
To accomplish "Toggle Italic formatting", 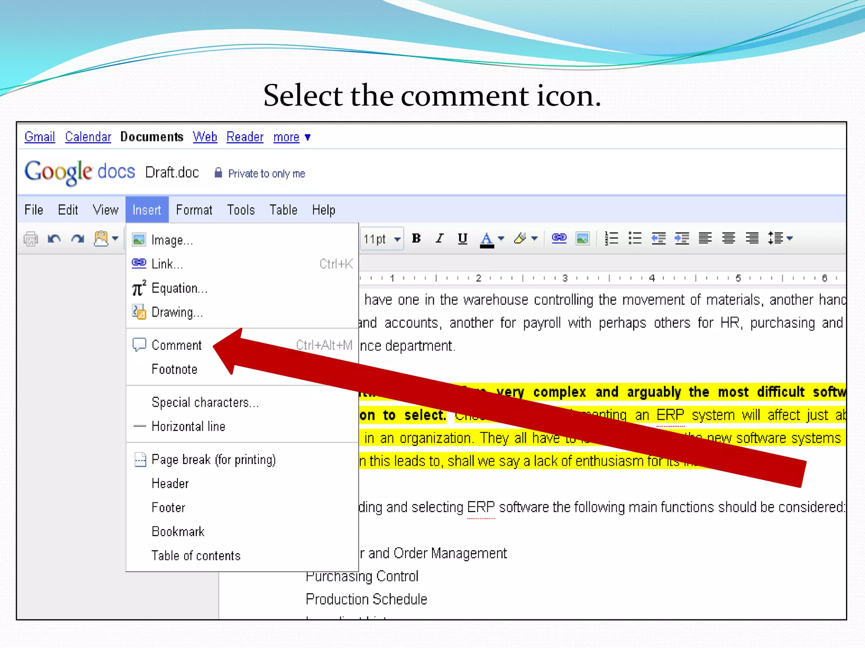I will (x=440, y=238).
